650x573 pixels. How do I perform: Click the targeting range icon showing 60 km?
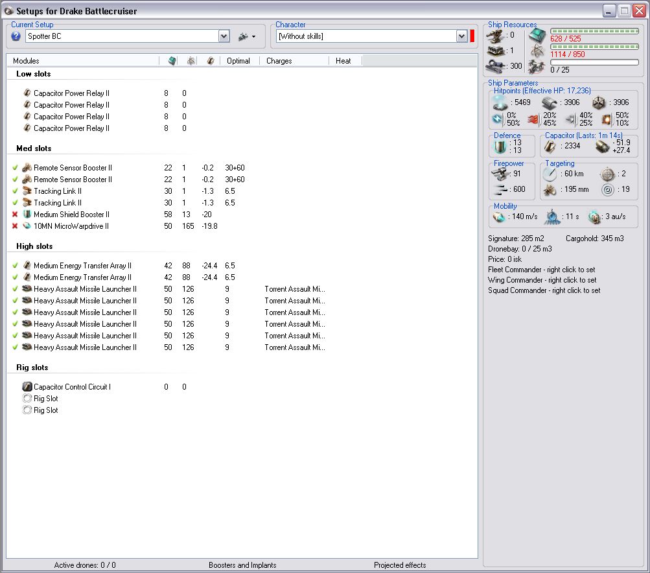pos(550,174)
